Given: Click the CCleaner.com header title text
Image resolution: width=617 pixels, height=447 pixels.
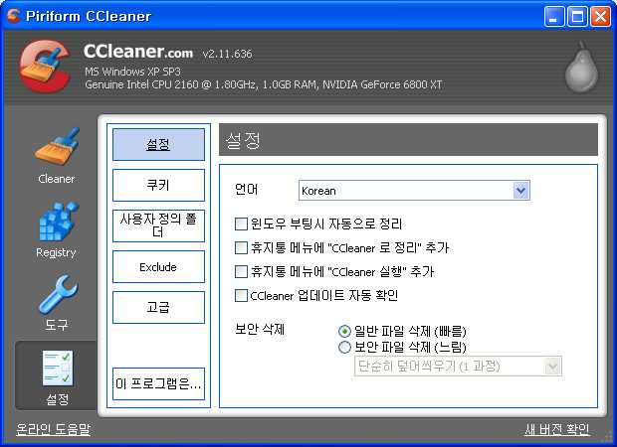Looking at the screenshot, I should click(138, 52).
